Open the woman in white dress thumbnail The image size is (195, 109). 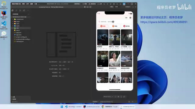coord(115,59)
